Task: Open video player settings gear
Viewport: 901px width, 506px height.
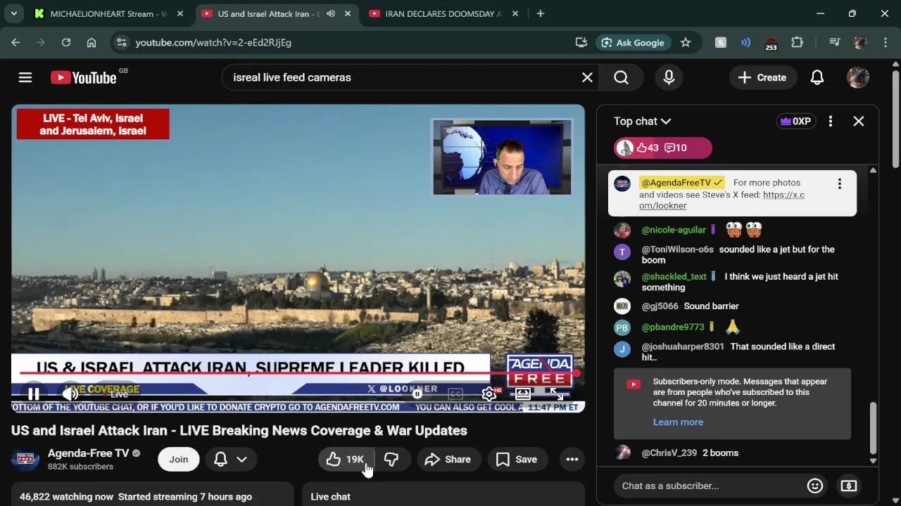Action: click(x=489, y=394)
